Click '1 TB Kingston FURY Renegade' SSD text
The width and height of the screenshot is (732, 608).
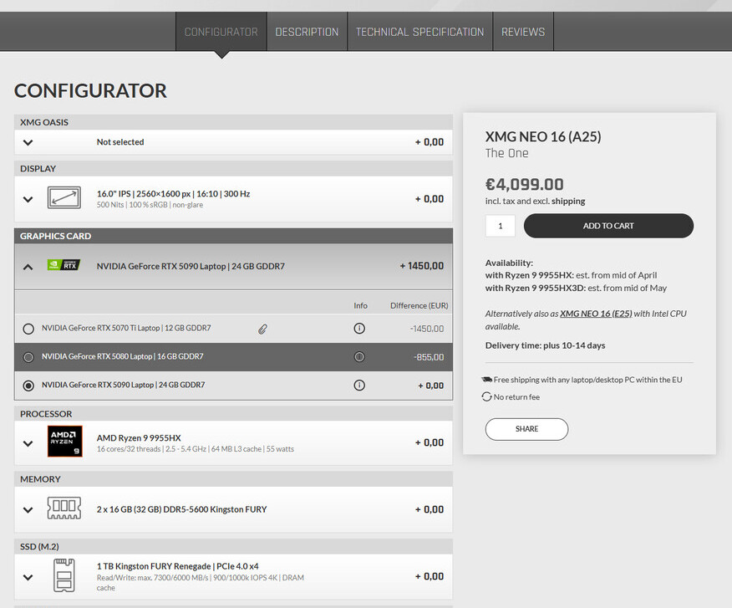(x=177, y=566)
